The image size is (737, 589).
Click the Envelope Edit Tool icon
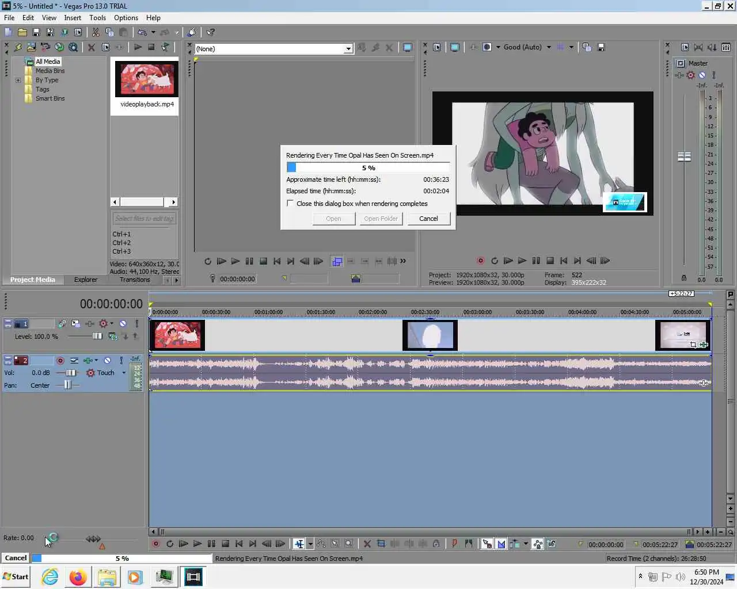tap(321, 544)
